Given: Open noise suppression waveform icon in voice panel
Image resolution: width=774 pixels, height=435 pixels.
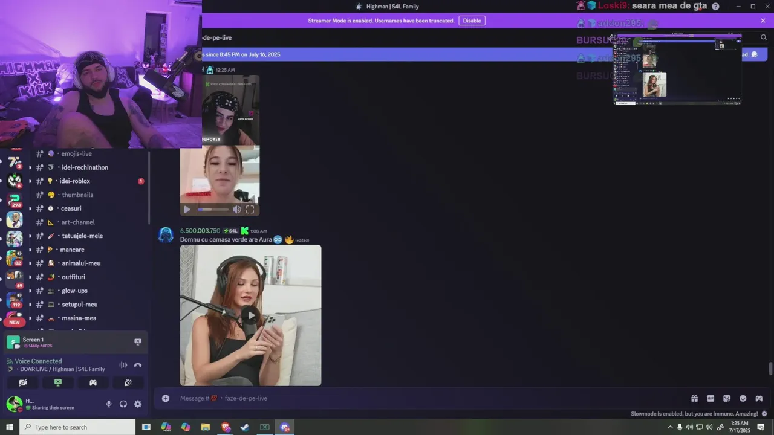Looking at the screenshot, I should coord(123,365).
